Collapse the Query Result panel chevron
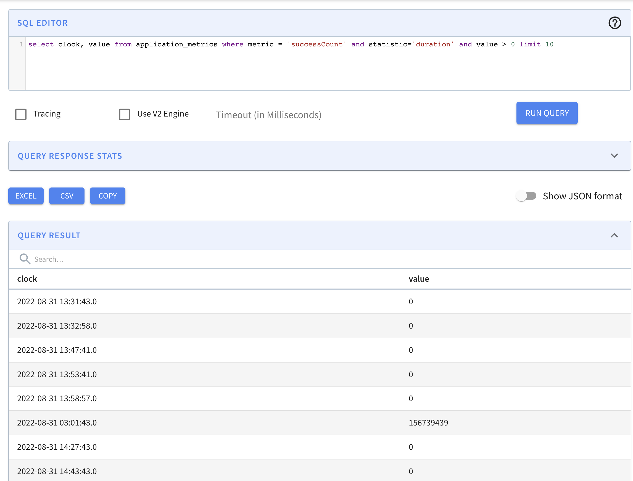The image size is (633, 481). [x=614, y=235]
